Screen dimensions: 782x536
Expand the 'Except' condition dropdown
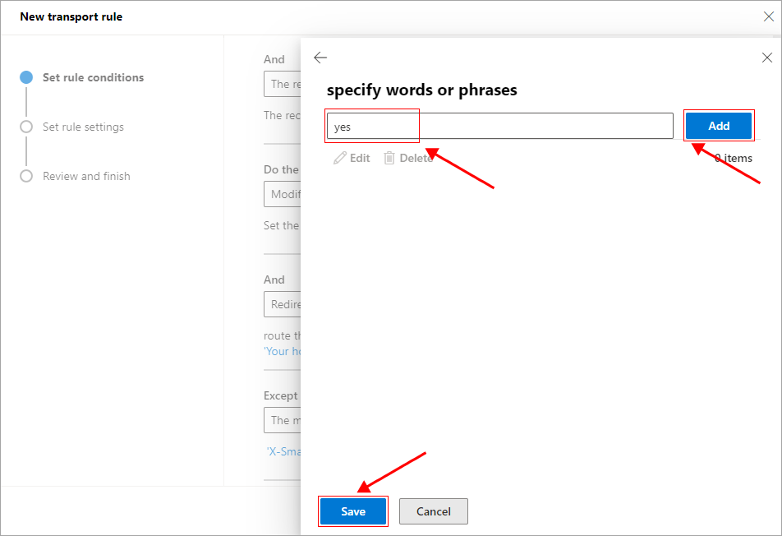point(282,420)
